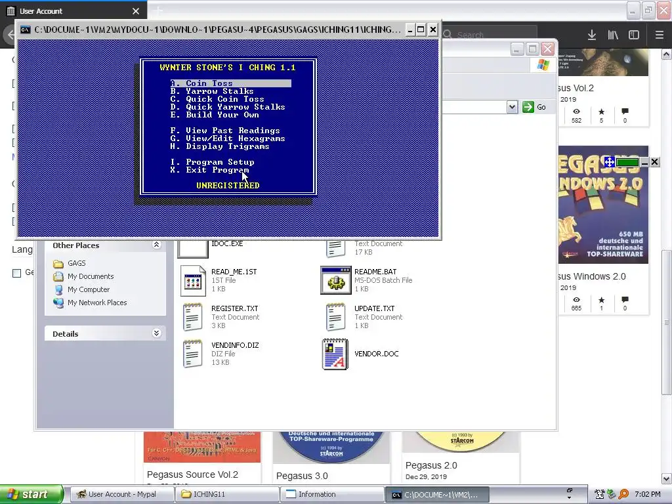This screenshot has width=672, height=504.
Task: Open Pegasus Source Vol.2 link
Action: 192,474
